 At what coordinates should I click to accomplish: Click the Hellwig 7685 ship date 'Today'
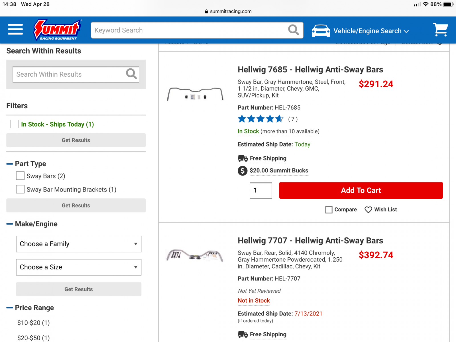[302, 144]
